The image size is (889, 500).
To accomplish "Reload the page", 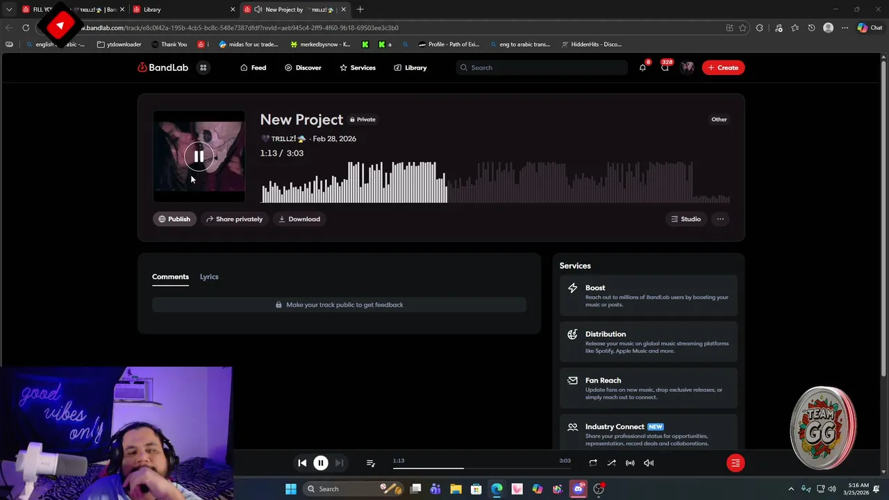I will [26, 28].
